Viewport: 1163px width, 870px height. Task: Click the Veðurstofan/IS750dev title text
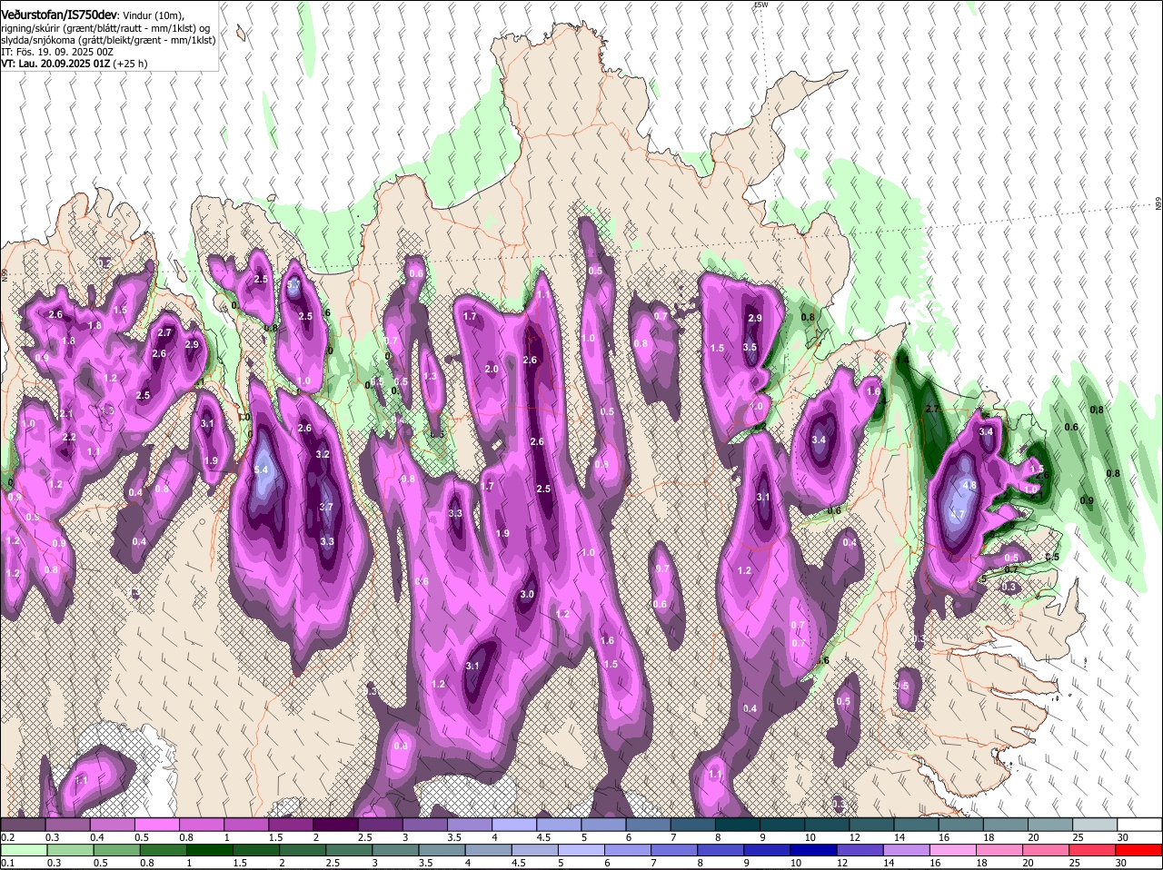coord(58,14)
